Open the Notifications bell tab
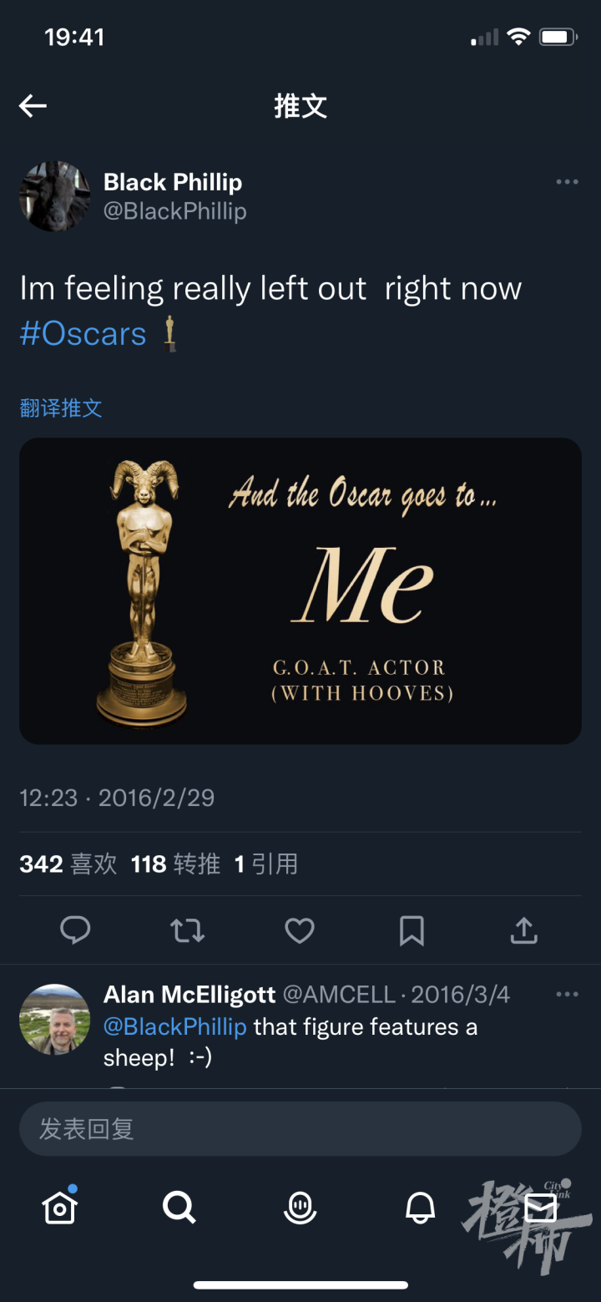The image size is (601, 1302). (x=420, y=1207)
